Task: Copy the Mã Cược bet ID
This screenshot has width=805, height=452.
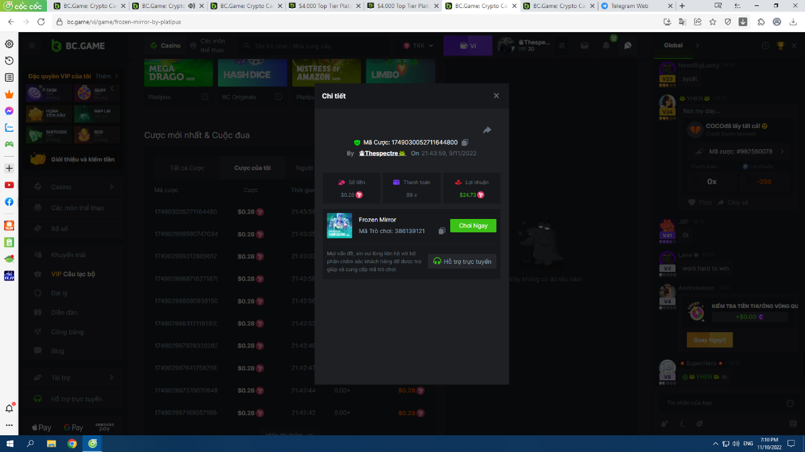Action: 465,143
